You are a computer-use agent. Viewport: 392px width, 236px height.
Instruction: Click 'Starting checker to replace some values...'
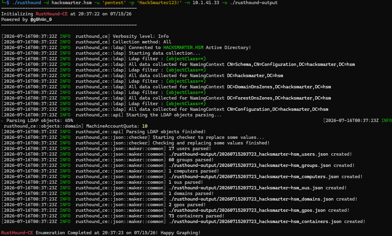click(x=209, y=137)
